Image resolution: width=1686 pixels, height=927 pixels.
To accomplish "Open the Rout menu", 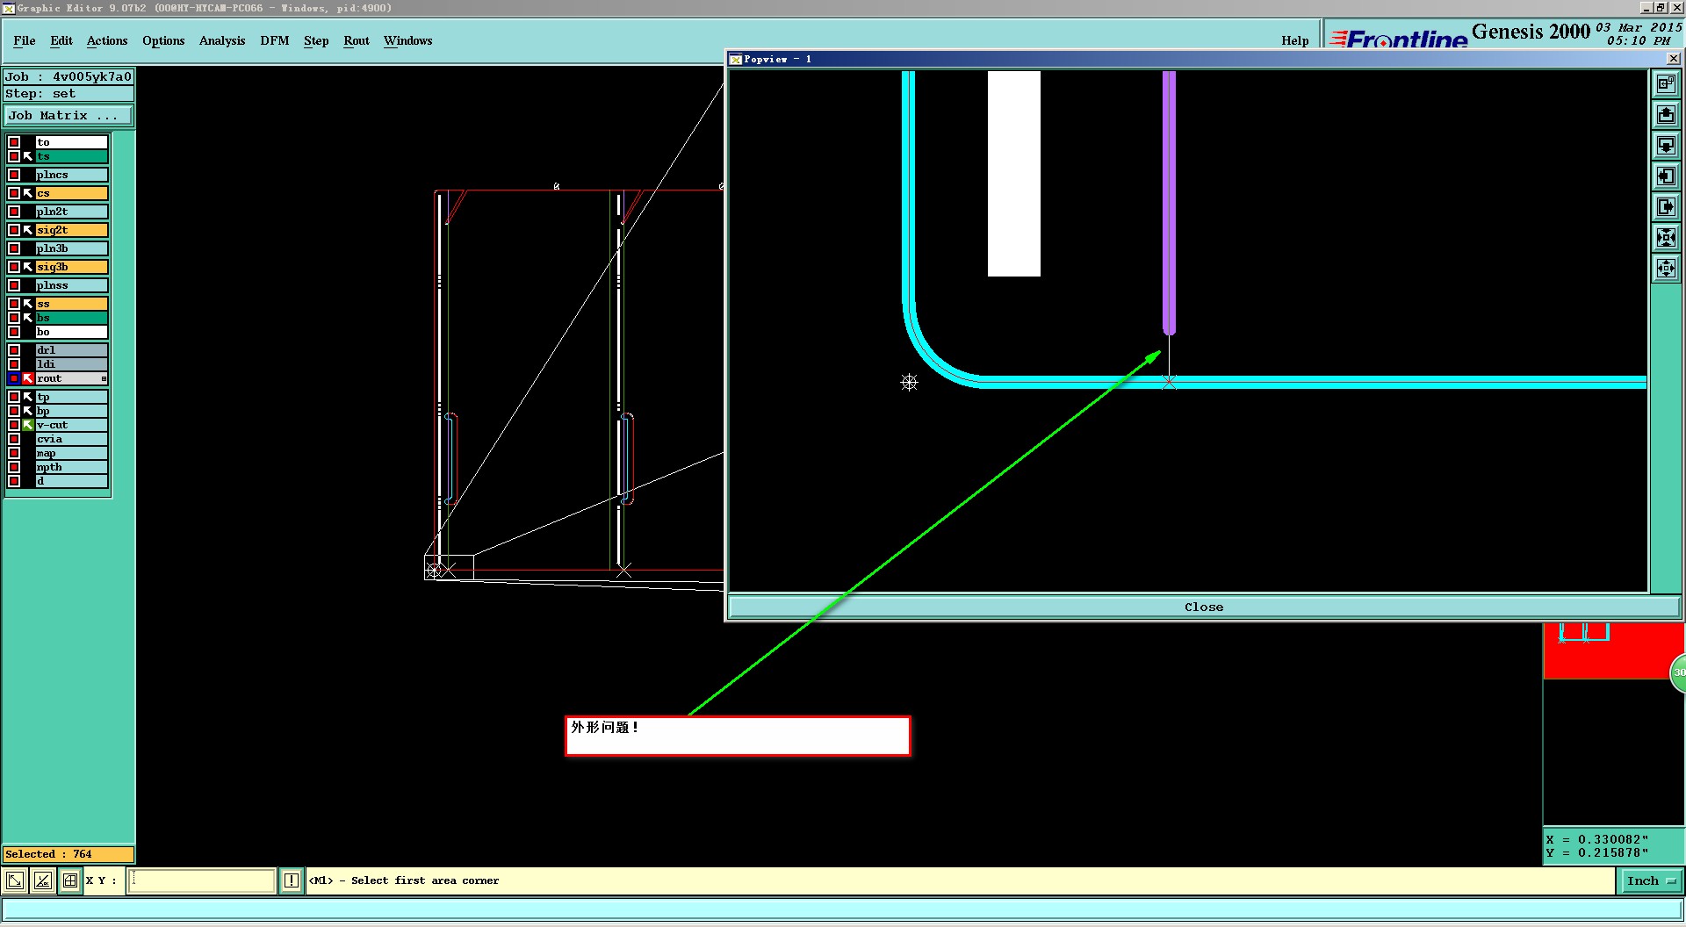I will coord(357,40).
